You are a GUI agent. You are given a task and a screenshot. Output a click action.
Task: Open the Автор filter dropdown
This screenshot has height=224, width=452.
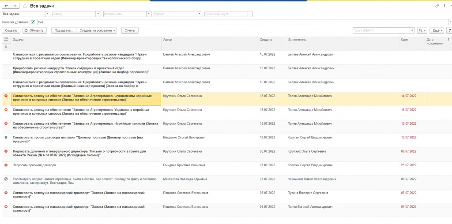(x=98, y=14)
